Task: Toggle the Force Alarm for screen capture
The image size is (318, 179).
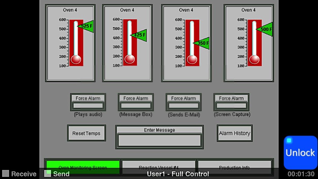Action: pos(231,104)
